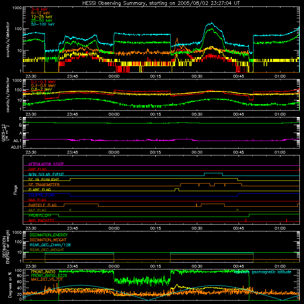This screenshot has height=304, width=304.
Task: Select the C flux class tick label
Action: [x=21, y=119]
